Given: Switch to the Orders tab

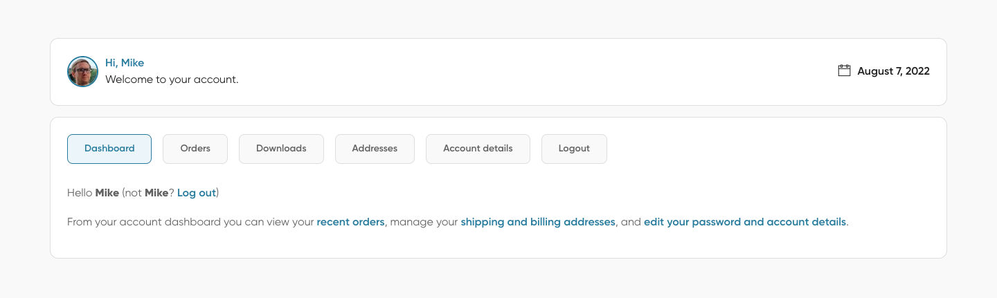Looking at the screenshot, I should coord(195,149).
